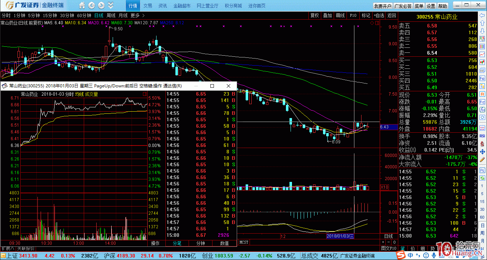
Task: Click the smiley emoji icon in IME bar
Action: coord(426,255)
